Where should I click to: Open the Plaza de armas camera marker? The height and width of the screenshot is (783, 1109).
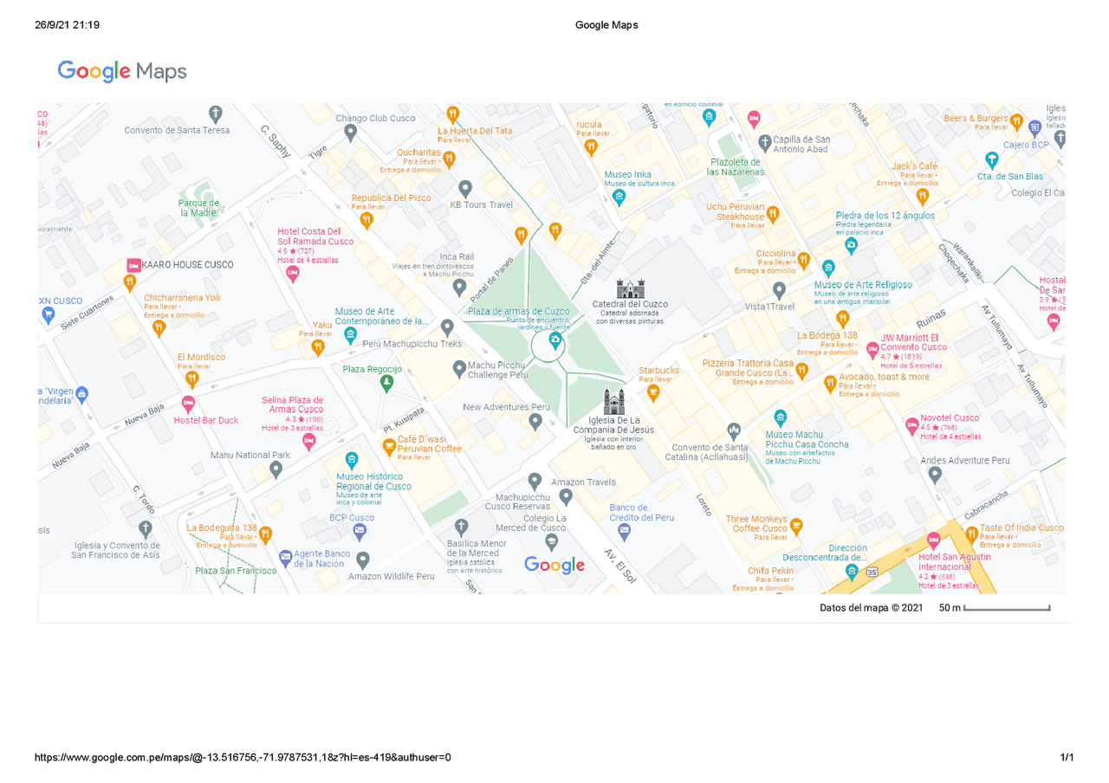point(555,341)
